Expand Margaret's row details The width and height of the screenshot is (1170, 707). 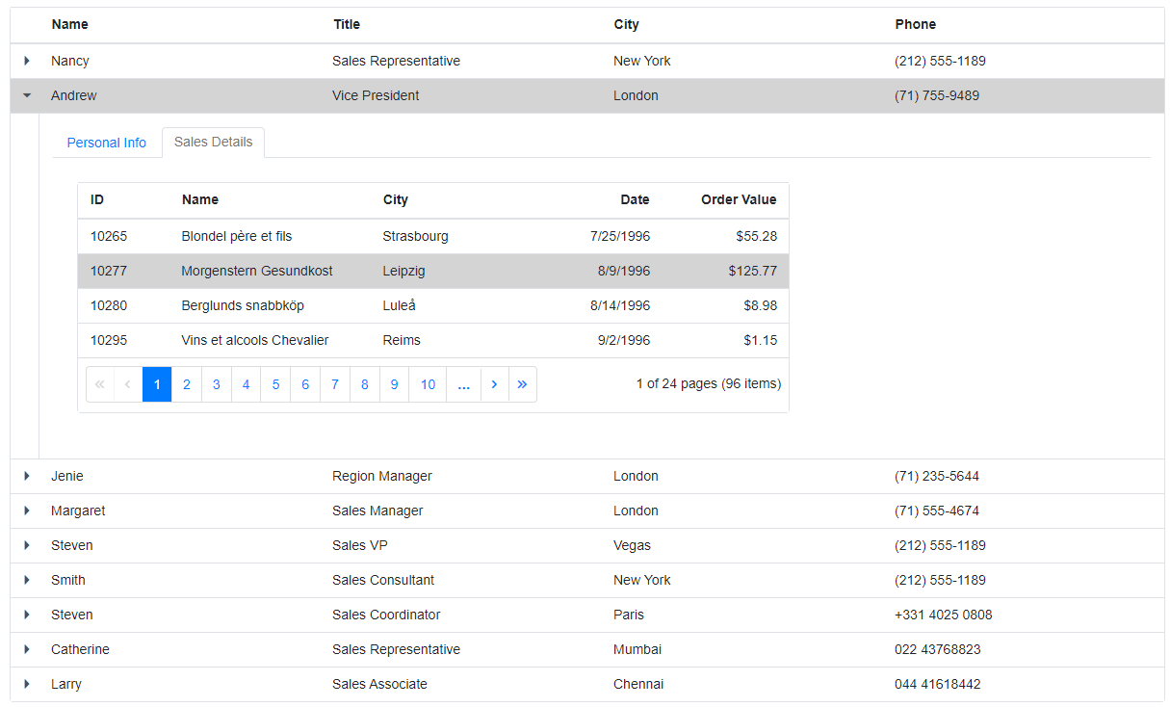click(27, 511)
